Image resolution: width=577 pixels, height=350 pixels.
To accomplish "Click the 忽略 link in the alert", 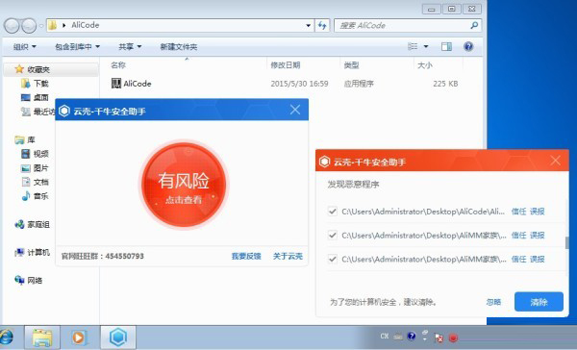I will [493, 302].
